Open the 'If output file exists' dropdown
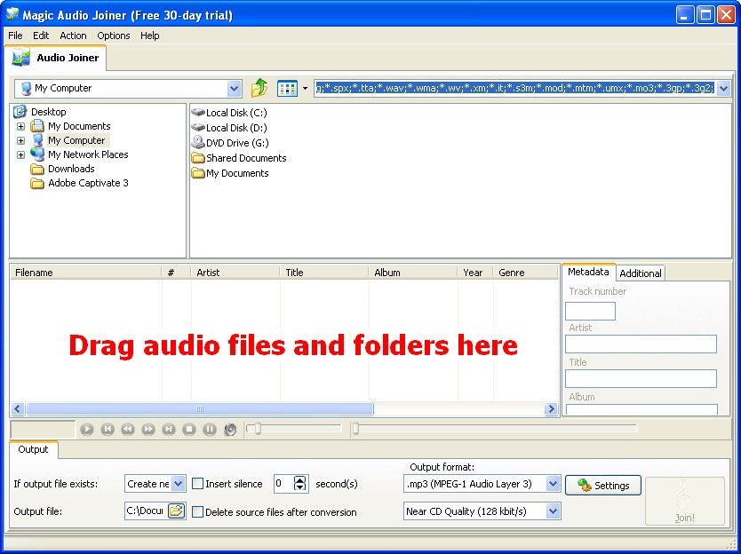This screenshot has height=554, width=741. click(179, 484)
